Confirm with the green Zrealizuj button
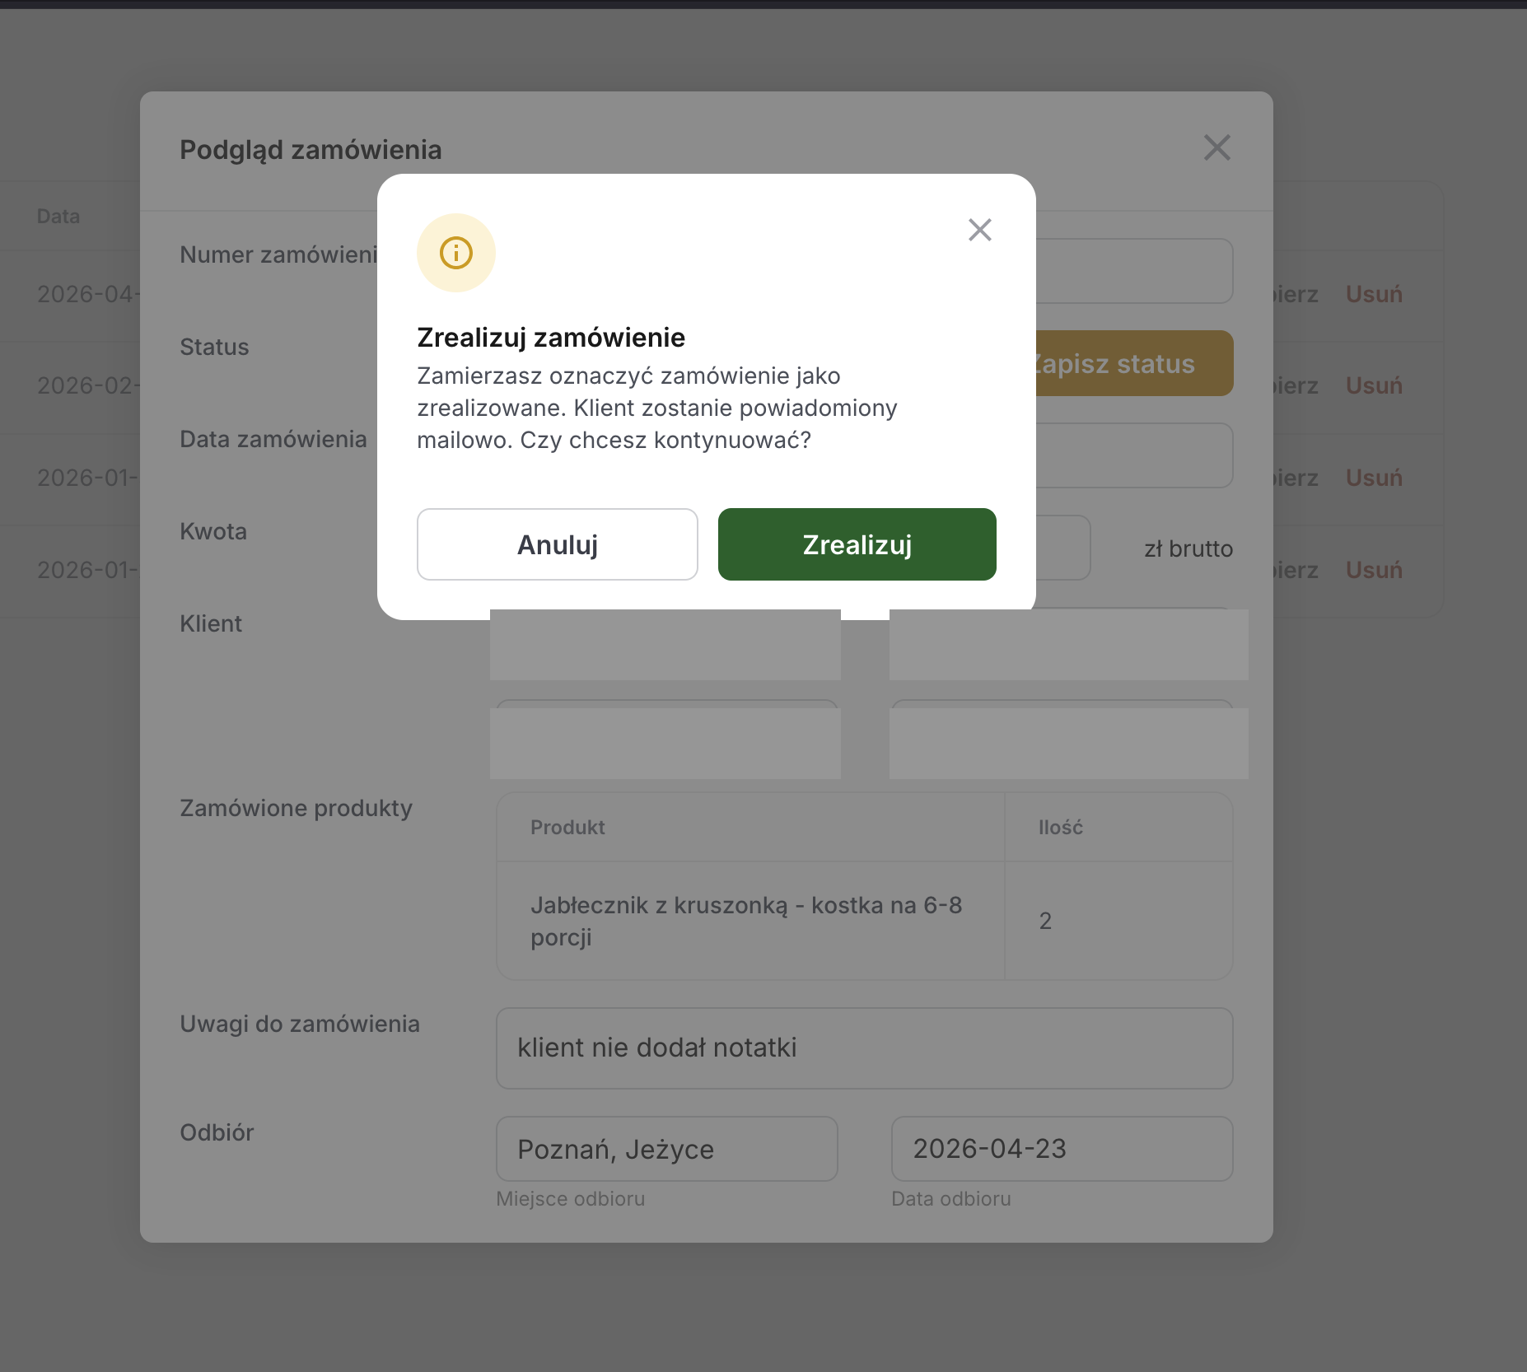Viewport: 1527px width, 1372px height. [857, 544]
